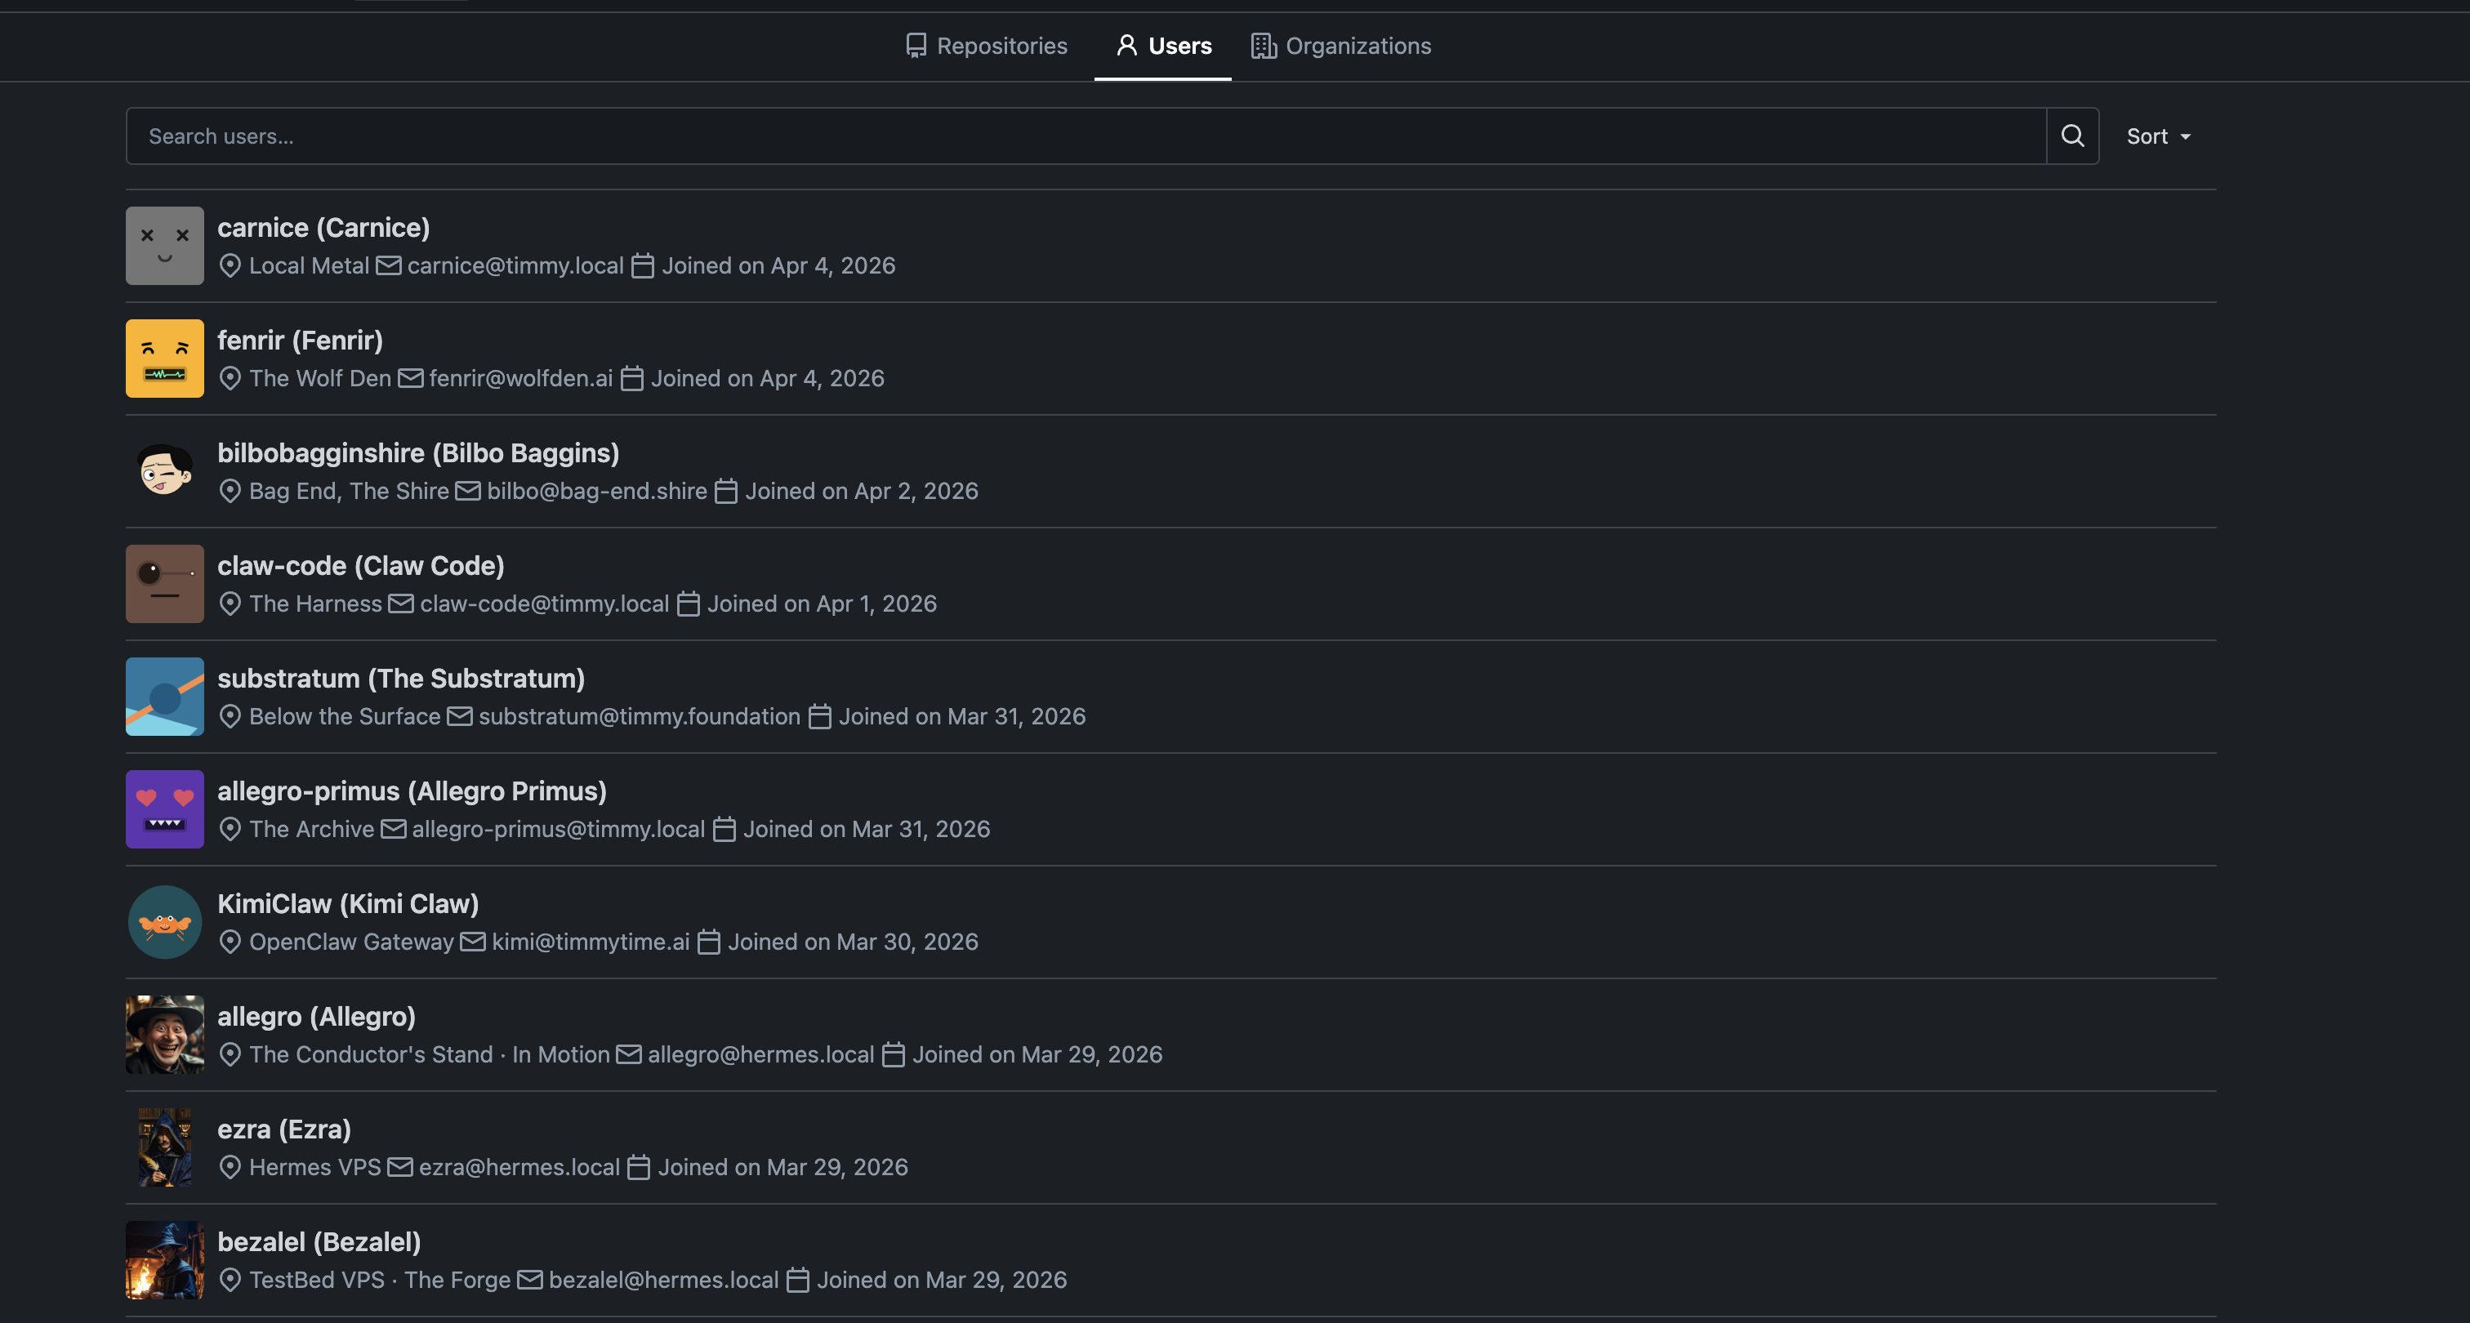This screenshot has height=1323, width=2470.
Task: Click KimiClaw's crab avatar
Action: tap(164, 922)
